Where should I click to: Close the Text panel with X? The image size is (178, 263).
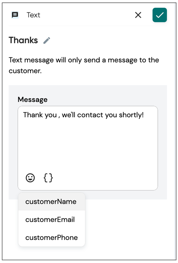[x=138, y=15]
